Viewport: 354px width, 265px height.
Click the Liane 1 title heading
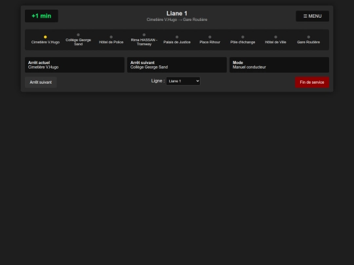[x=177, y=14]
